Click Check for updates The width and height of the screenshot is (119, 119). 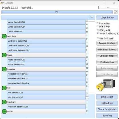point(107,109)
